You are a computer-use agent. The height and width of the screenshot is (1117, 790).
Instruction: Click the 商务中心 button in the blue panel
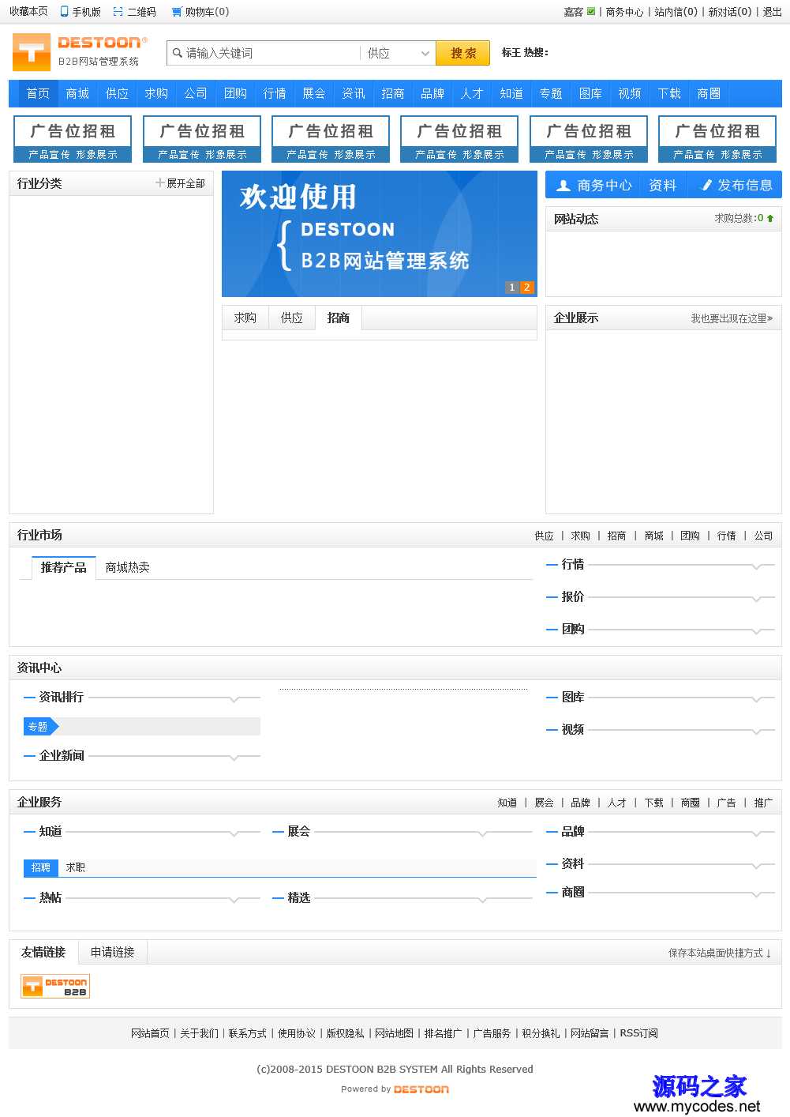tap(593, 186)
